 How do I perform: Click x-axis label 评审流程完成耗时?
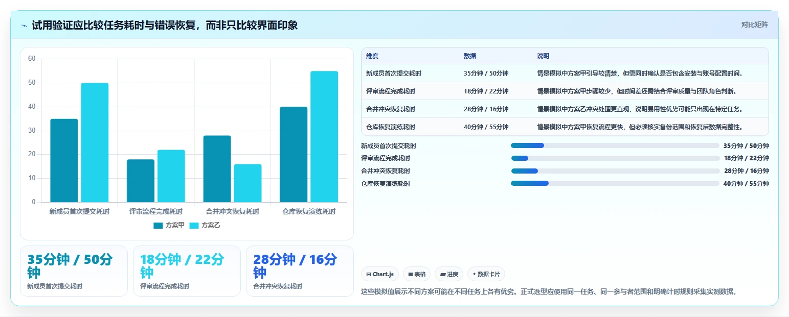(156, 211)
